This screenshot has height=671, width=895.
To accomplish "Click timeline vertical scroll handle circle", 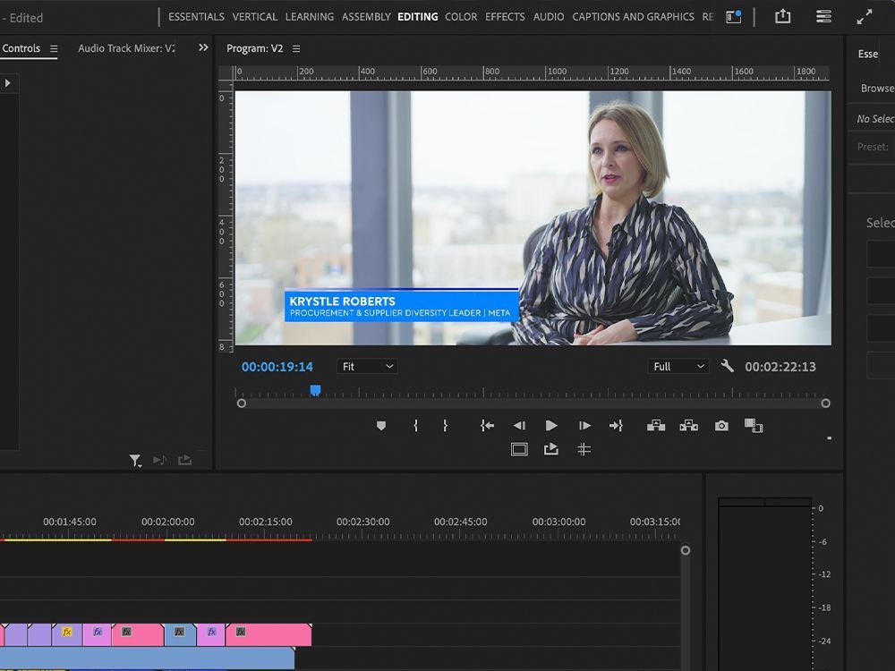I will click(686, 550).
